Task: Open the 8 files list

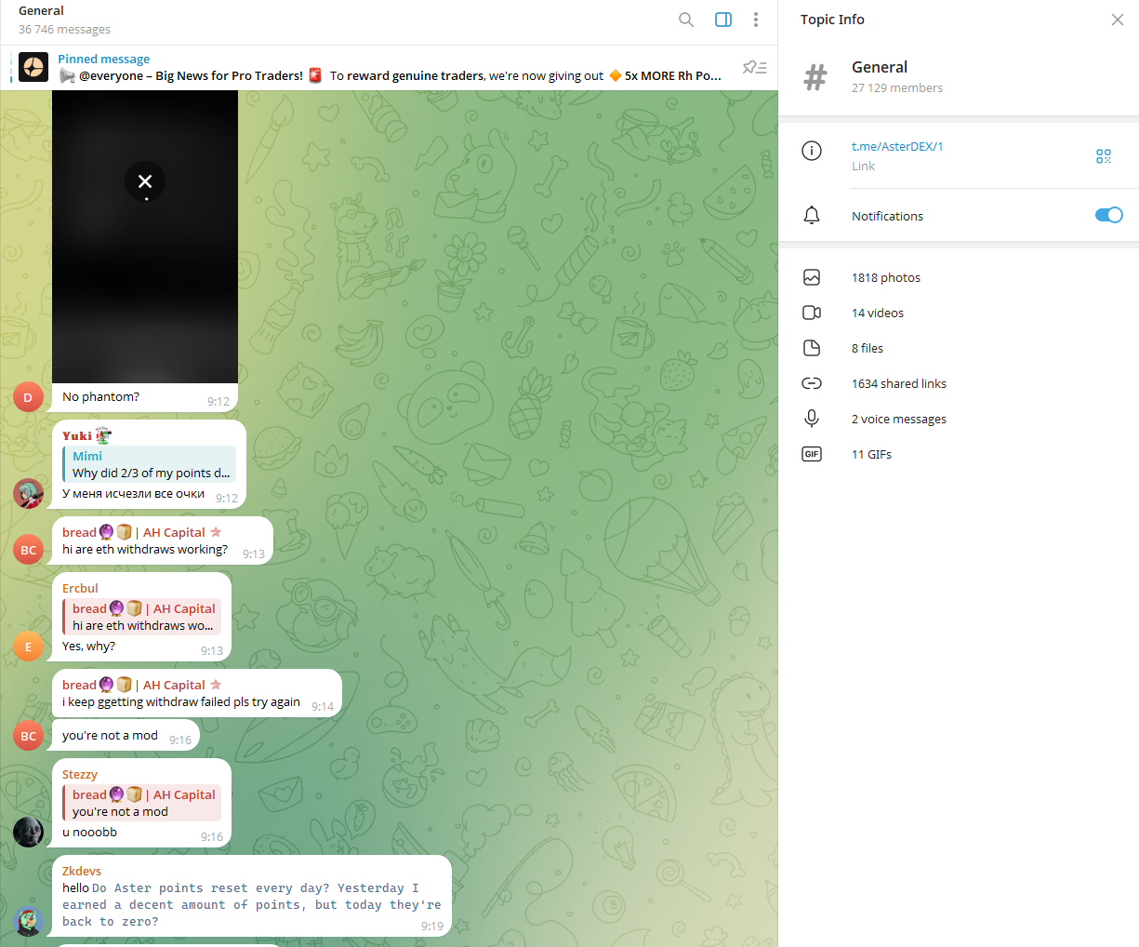Action: pyautogui.click(x=867, y=348)
